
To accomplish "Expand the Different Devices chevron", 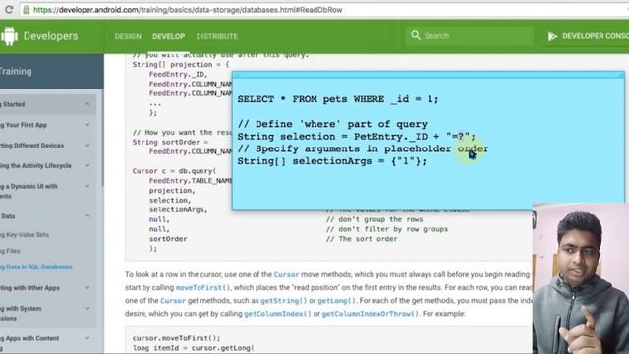I will (87, 145).
